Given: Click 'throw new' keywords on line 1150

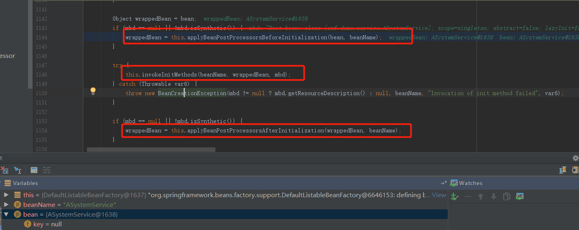Looking at the screenshot, I should [x=140, y=93].
